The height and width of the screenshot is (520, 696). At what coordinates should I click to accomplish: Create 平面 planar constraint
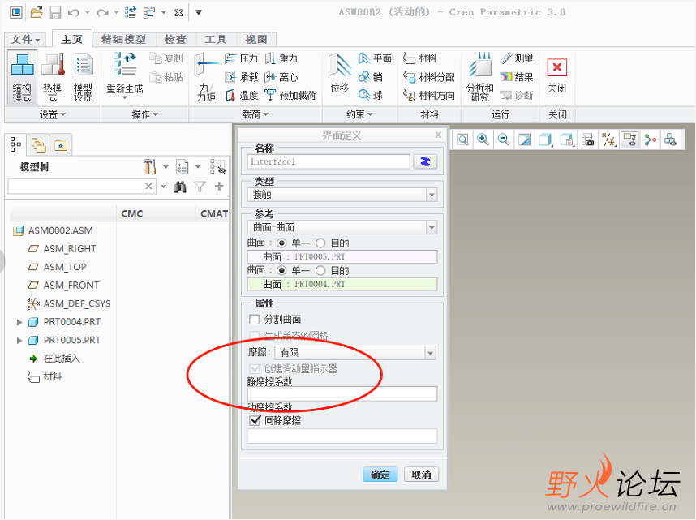tap(375, 58)
